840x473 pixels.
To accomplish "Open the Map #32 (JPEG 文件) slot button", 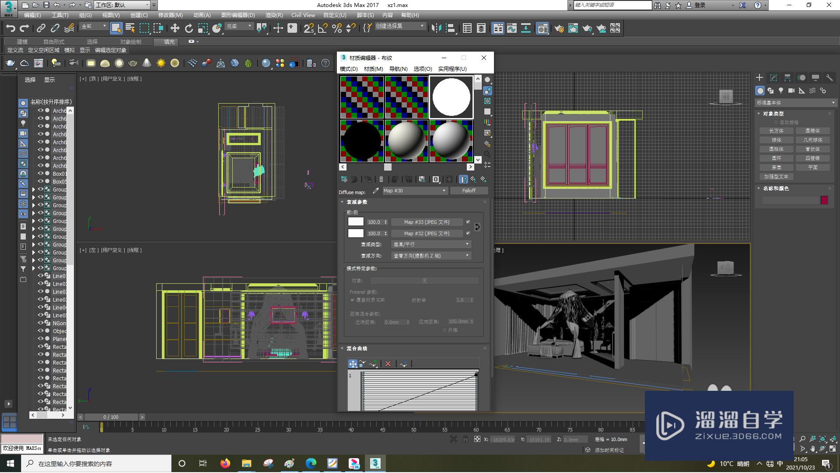I will point(427,233).
